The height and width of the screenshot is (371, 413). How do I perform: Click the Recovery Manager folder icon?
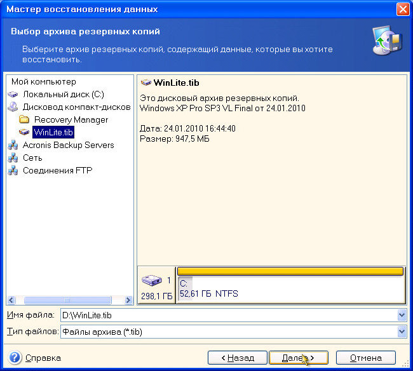[24, 119]
